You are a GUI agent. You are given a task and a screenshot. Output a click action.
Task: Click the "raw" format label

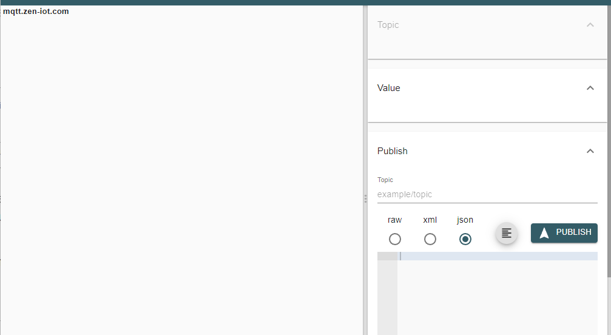(x=395, y=220)
